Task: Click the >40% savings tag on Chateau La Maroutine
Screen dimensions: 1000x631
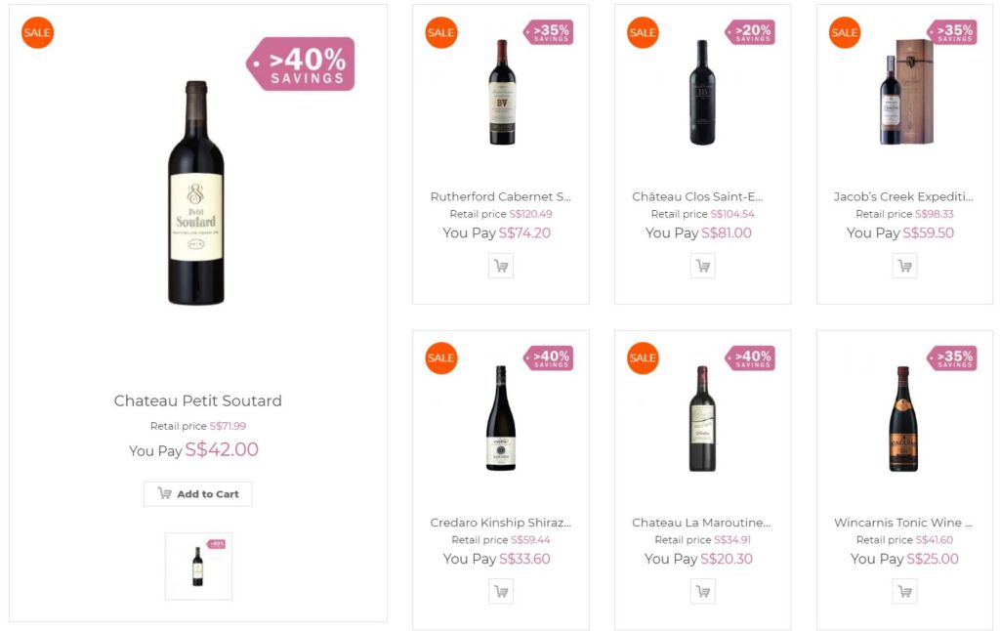Action: point(748,358)
